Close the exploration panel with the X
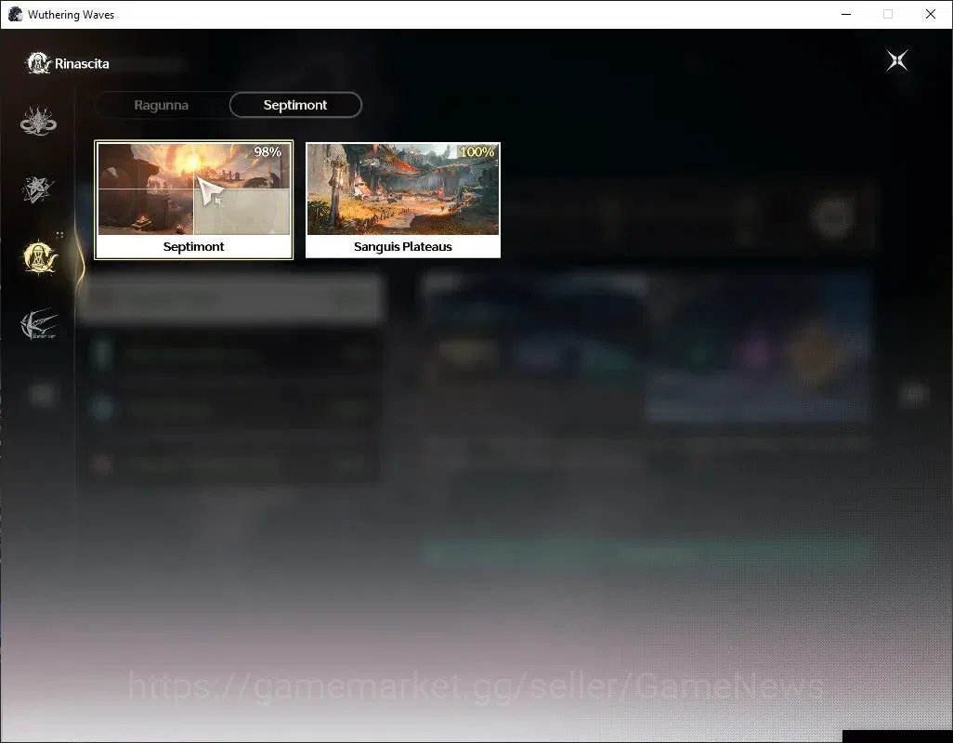Viewport: 953px width, 743px height. point(896,60)
